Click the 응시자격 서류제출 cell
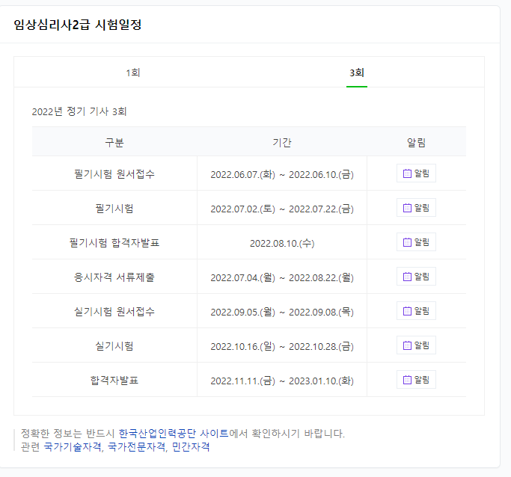This screenshot has height=477, width=511. pyautogui.click(x=114, y=277)
